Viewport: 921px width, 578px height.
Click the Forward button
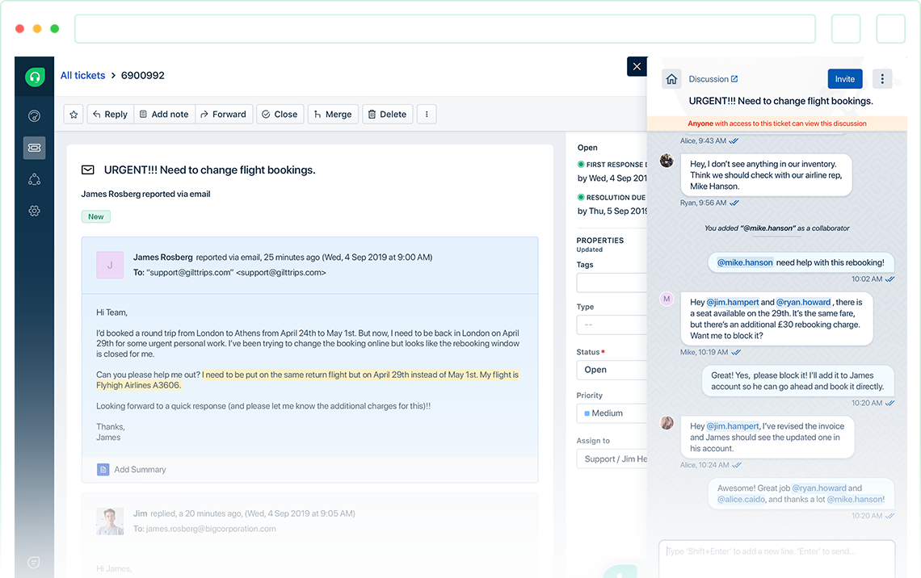click(x=224, y=115)
